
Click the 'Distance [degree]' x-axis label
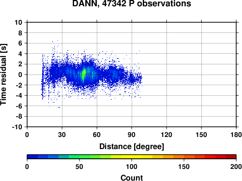tap(132, 147)
